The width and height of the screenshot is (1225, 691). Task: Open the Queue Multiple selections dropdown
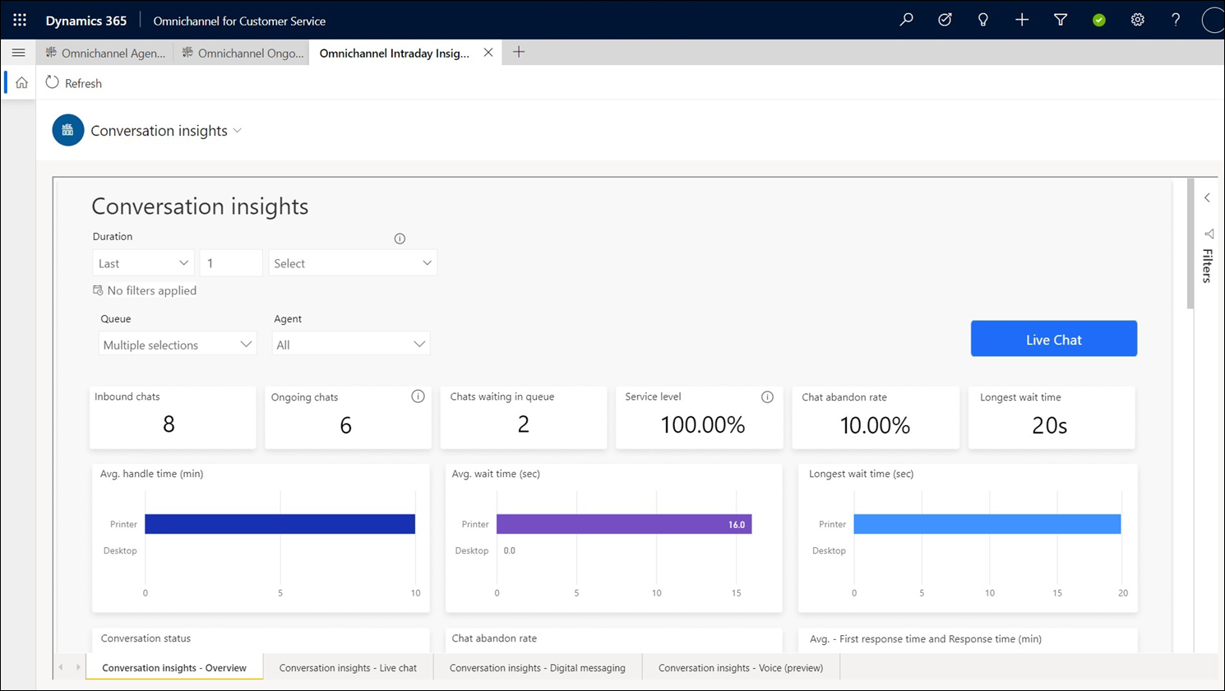tap(178, 345)
